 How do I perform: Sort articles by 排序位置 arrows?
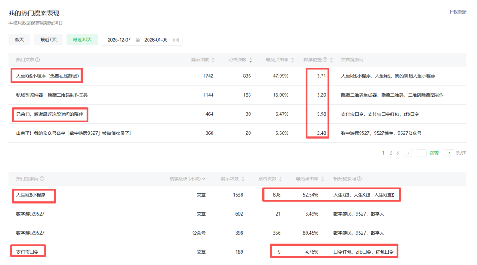click(x=331, y=60)
